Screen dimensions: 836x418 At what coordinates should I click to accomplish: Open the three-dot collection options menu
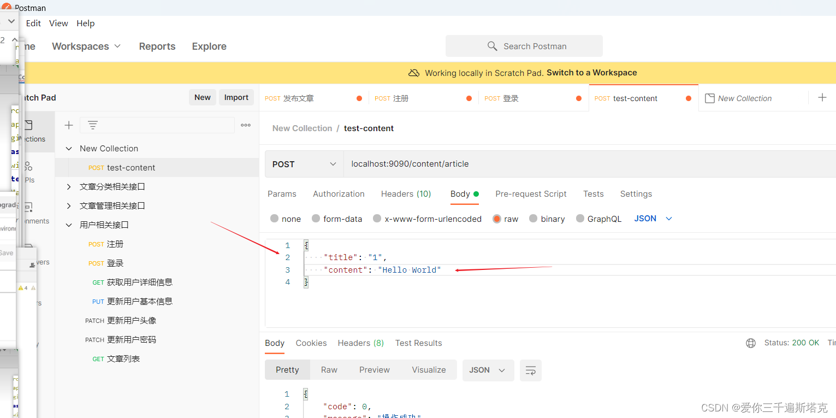coord(245,125)
